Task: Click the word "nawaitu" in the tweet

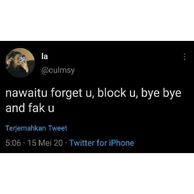Action: pyautogui.click(x=27, y=93)
